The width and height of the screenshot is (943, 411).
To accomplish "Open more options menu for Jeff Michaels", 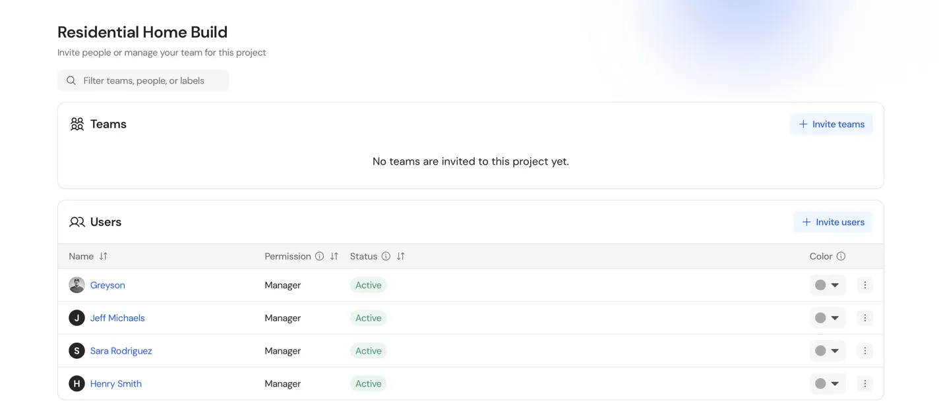I will 865,318.
